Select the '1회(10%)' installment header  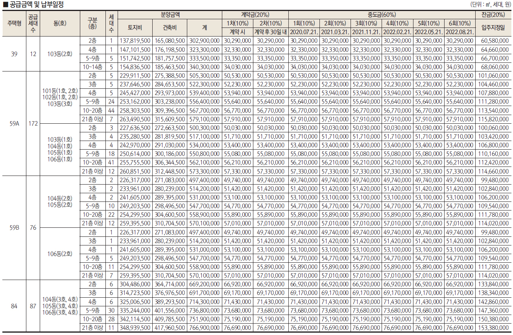click(x=304, y=23)
